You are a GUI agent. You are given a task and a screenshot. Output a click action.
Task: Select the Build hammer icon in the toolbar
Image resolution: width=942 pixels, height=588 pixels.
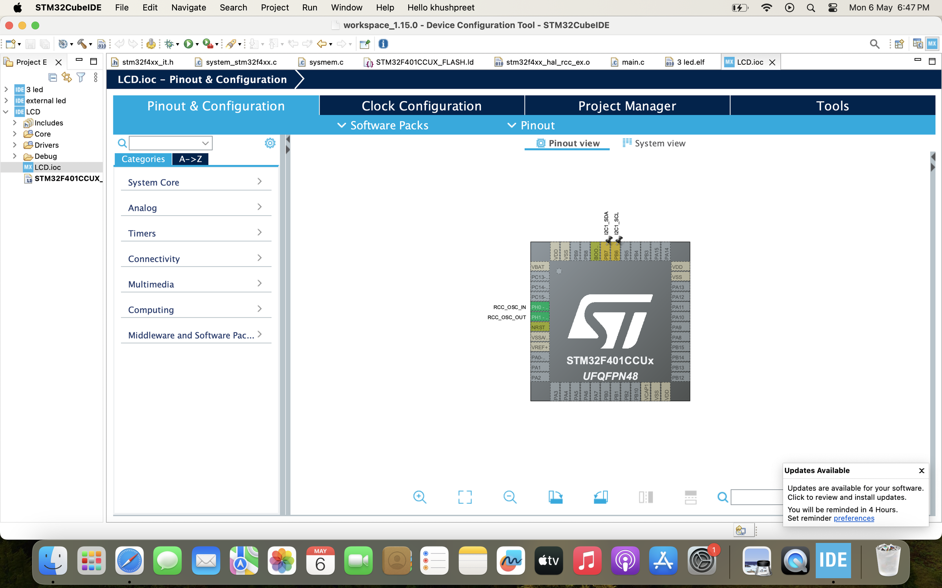82,44
